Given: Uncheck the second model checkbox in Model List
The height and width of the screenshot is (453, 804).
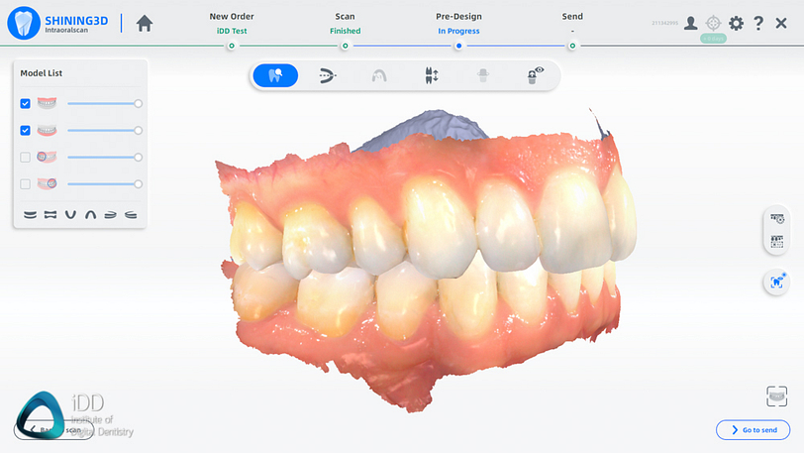Looking at the screenshot, I should tap(26, 130).
